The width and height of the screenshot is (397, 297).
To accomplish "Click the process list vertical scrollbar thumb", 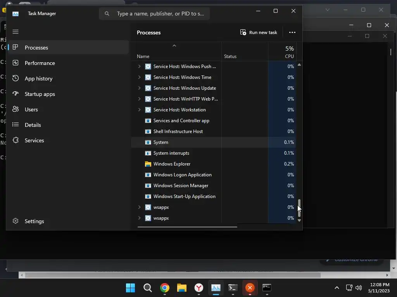I will [x=299, y=208].
